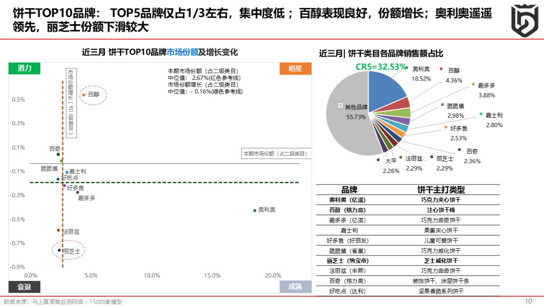Click the blue-gray 成熟 quadrant label
Viewport: 544px width, 306px height.
[x=295, y=286]
